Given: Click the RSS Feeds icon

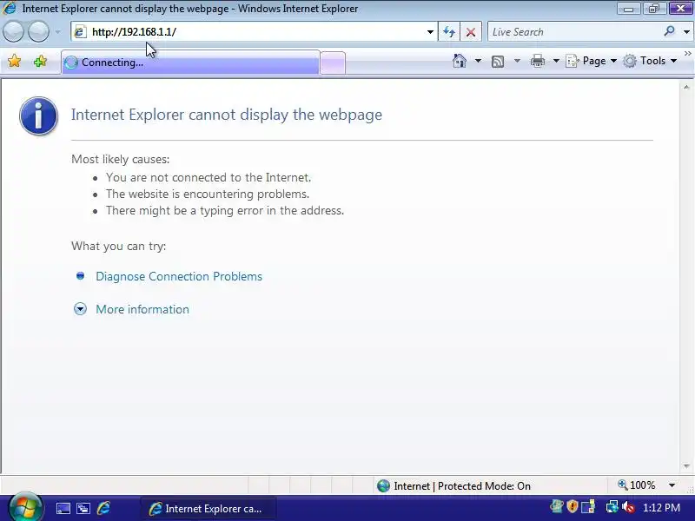Looking at the screenshot, I should click(x=498, y=61).
